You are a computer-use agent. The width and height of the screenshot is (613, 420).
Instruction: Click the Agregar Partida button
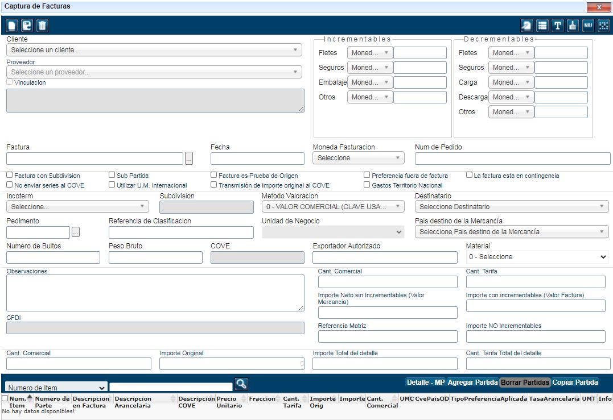point(472,382)
